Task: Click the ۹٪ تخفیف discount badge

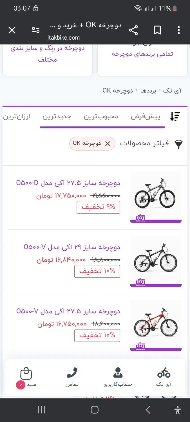Action: coord(98,206)
